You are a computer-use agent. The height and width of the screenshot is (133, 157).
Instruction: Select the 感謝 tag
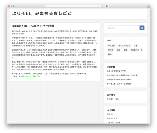click(x=118, y=50)
